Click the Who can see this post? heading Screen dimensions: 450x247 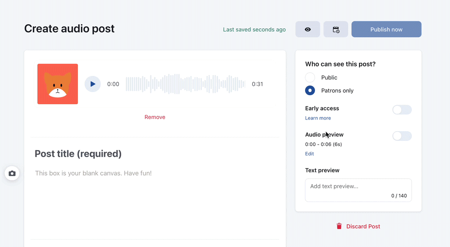pyautogui.click(x=341, y=64)
